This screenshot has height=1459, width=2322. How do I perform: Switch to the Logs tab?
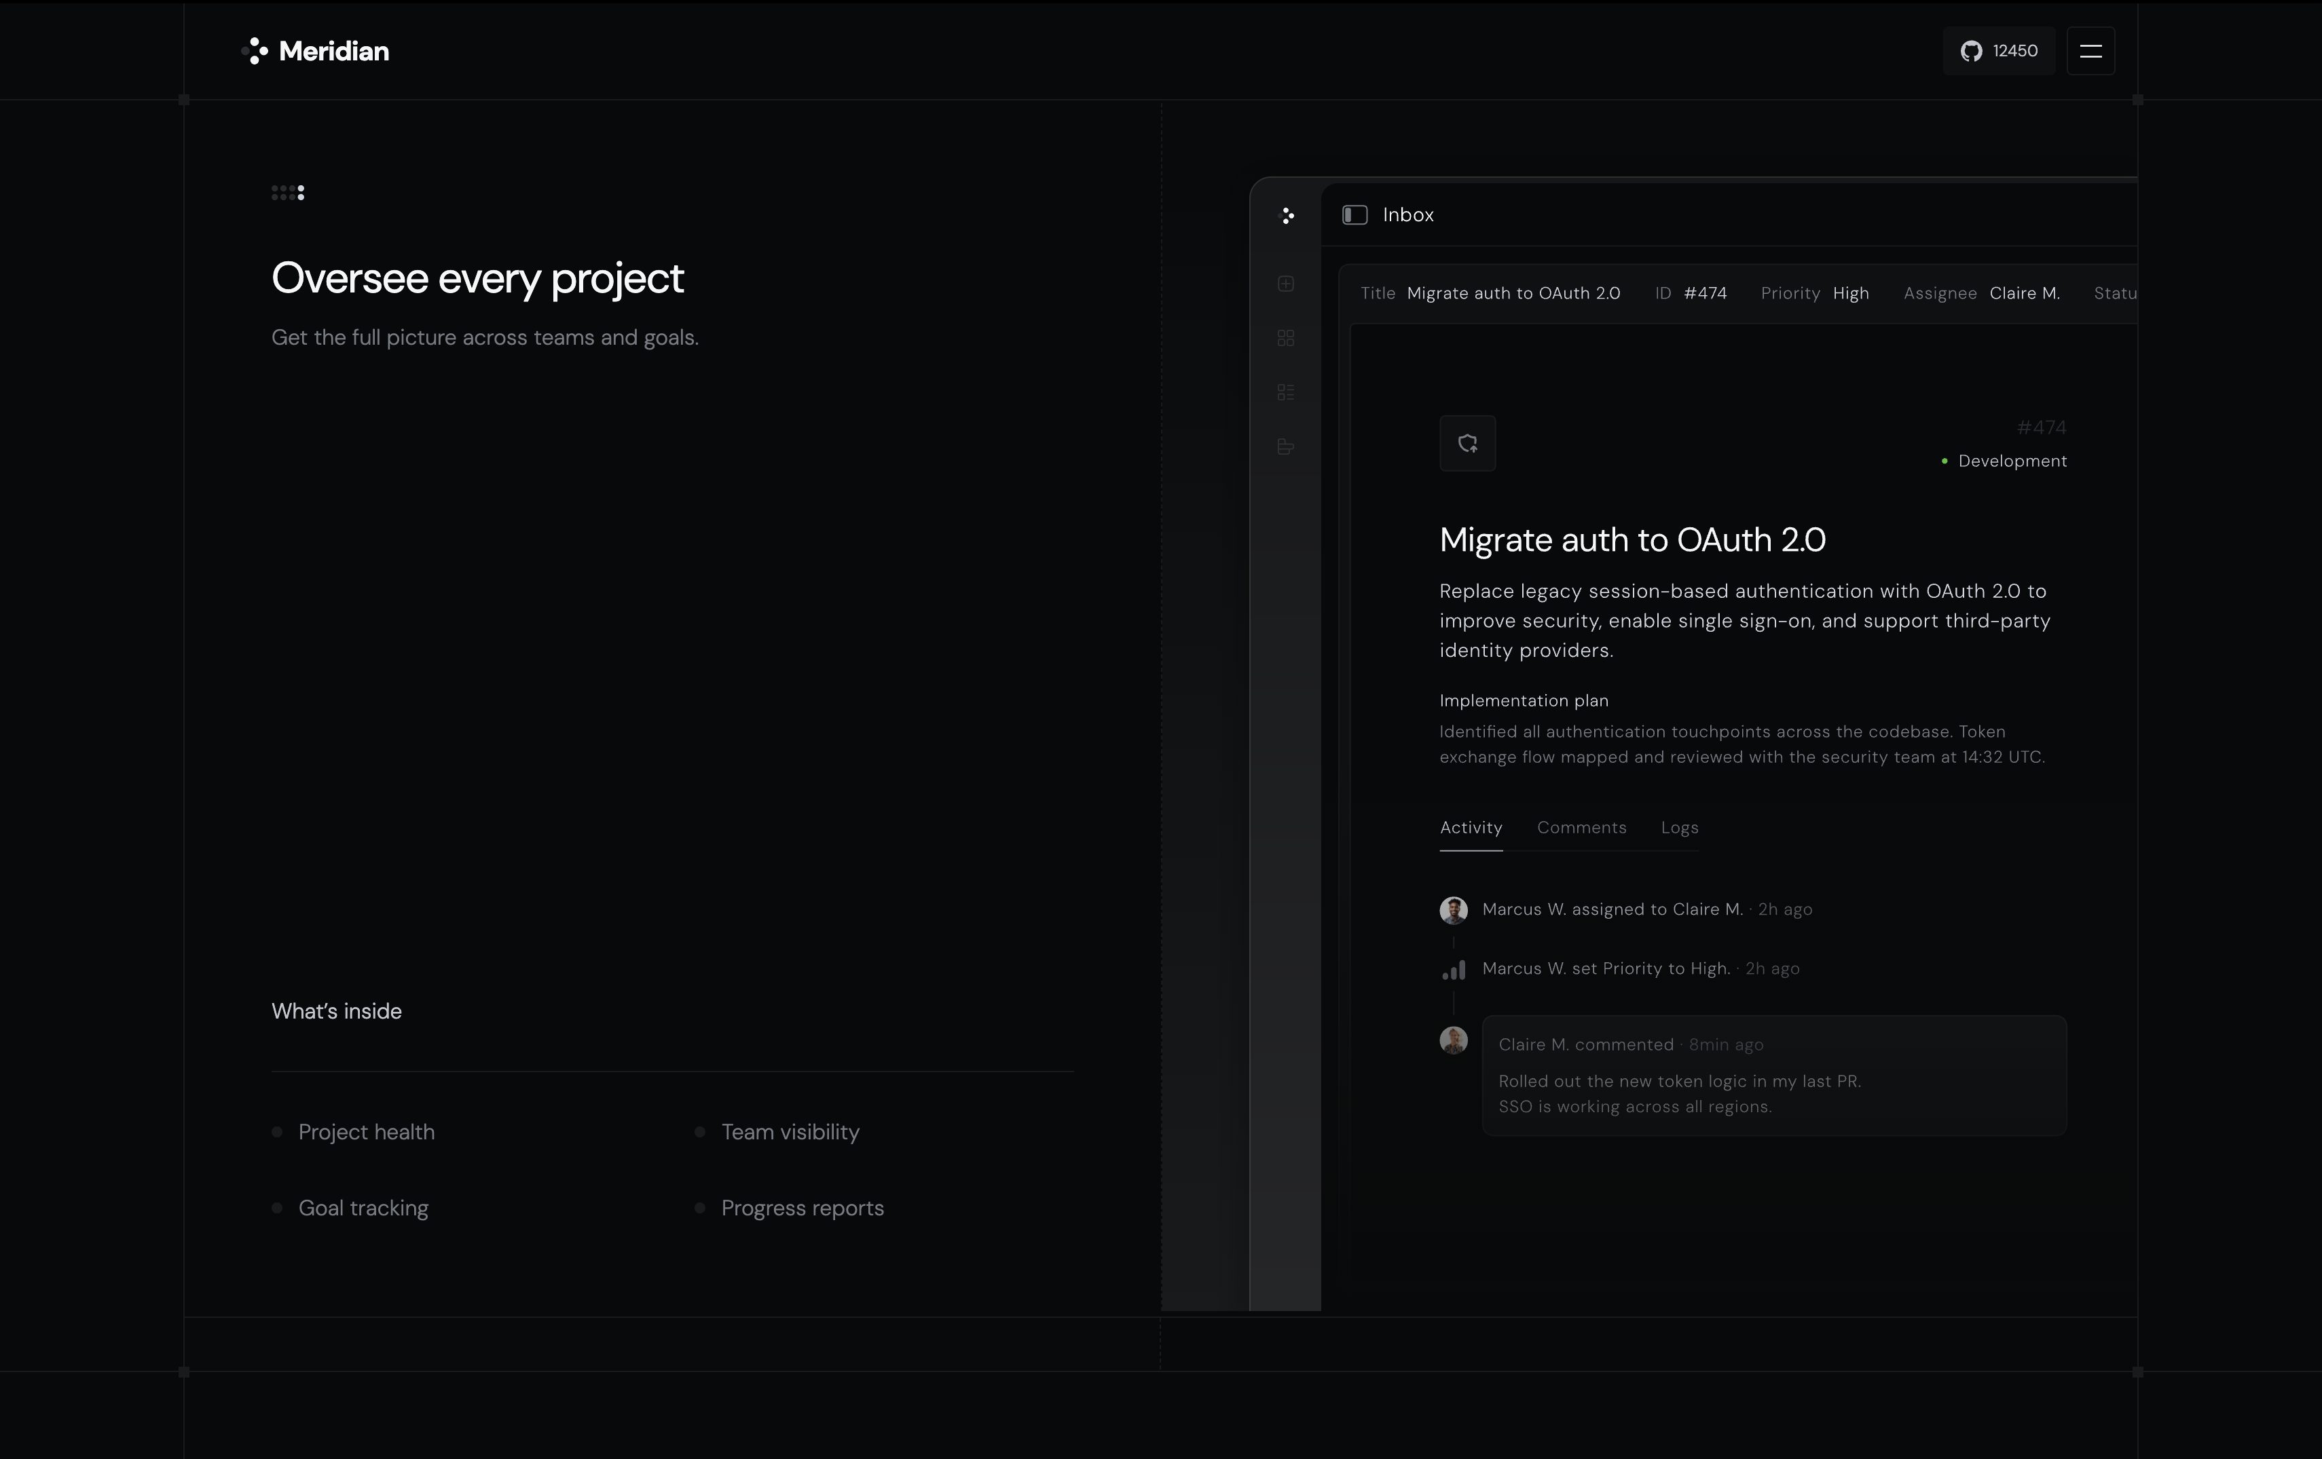(x=1680, y=828)
